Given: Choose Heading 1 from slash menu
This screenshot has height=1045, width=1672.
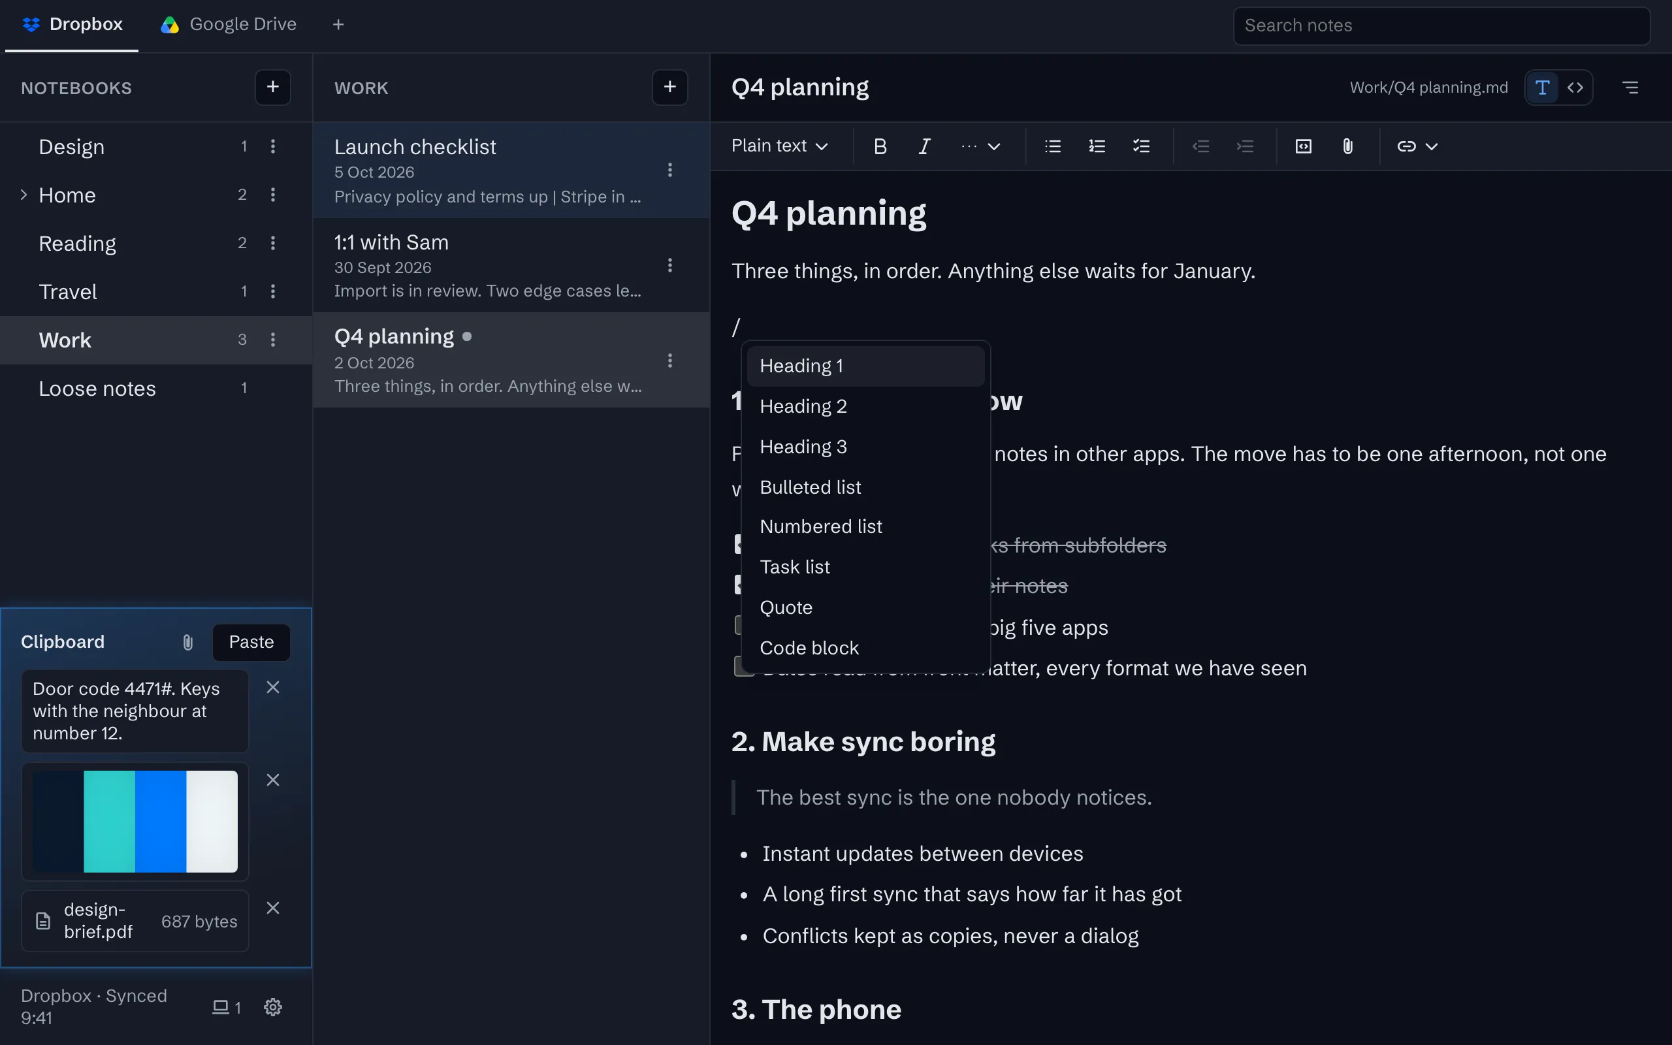Looking at the screenshot, I should coord(865,366).
